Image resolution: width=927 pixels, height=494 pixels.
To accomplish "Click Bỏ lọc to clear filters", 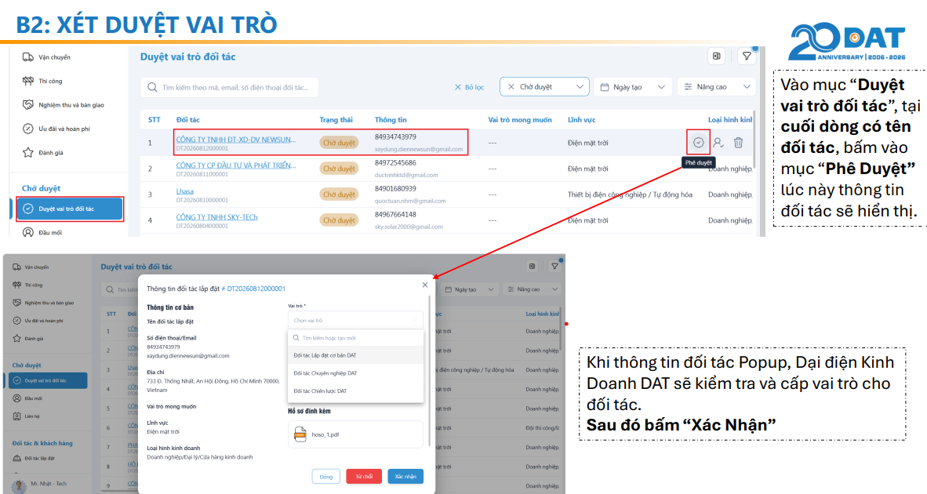I will pyautogui.click(x=469, y=87).
